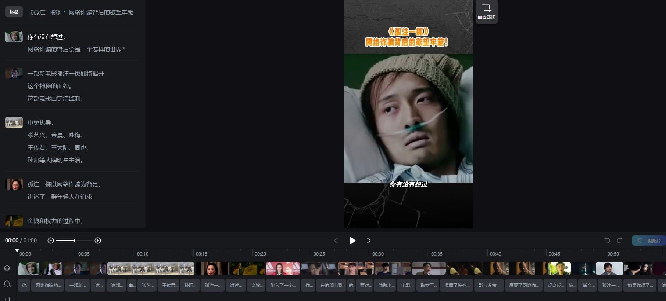Adjust the timeline zoom slider
This screenshot has height=301, width=666.
74,241
